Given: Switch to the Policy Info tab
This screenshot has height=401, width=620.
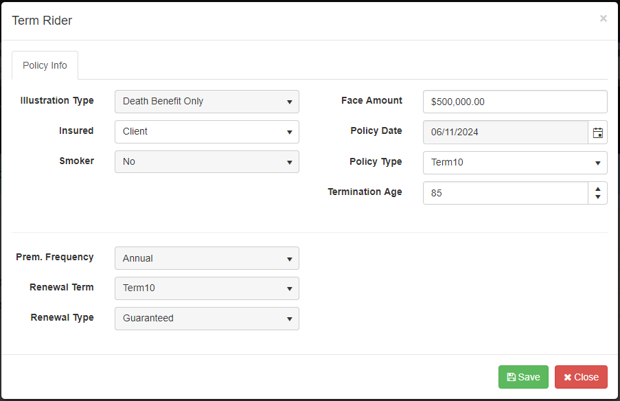Looking at the screenshot, I should 45,65.
